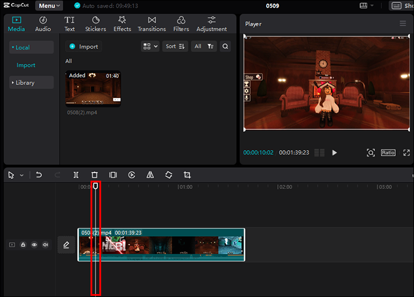This screenshot has height=297, width=414.
Task: Click the Mirror flip icon
Action: (150, 175)
